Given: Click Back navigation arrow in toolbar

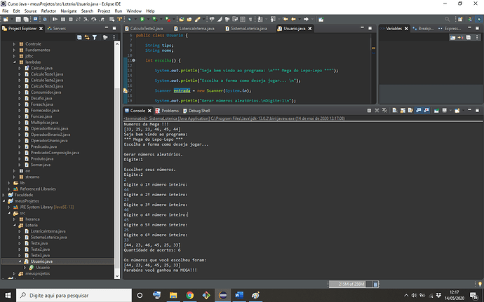Looking at the screenshot, I should [x=293, y=20].
